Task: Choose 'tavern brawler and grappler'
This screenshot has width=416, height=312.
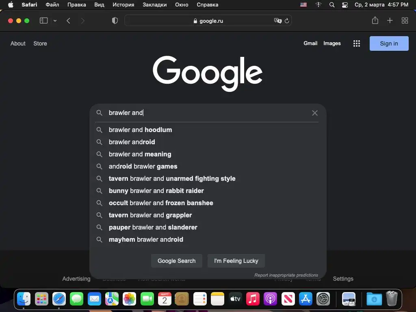Action: point(208,215)
